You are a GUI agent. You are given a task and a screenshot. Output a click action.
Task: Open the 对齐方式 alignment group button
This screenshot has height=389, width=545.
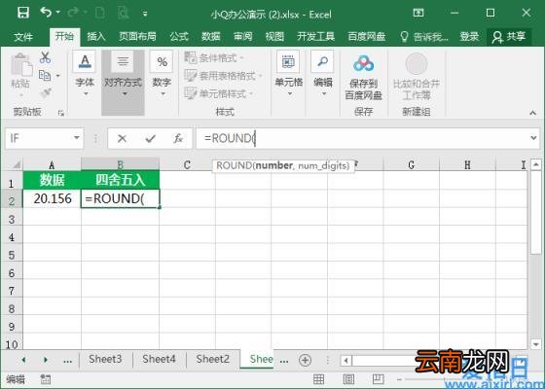123,83
